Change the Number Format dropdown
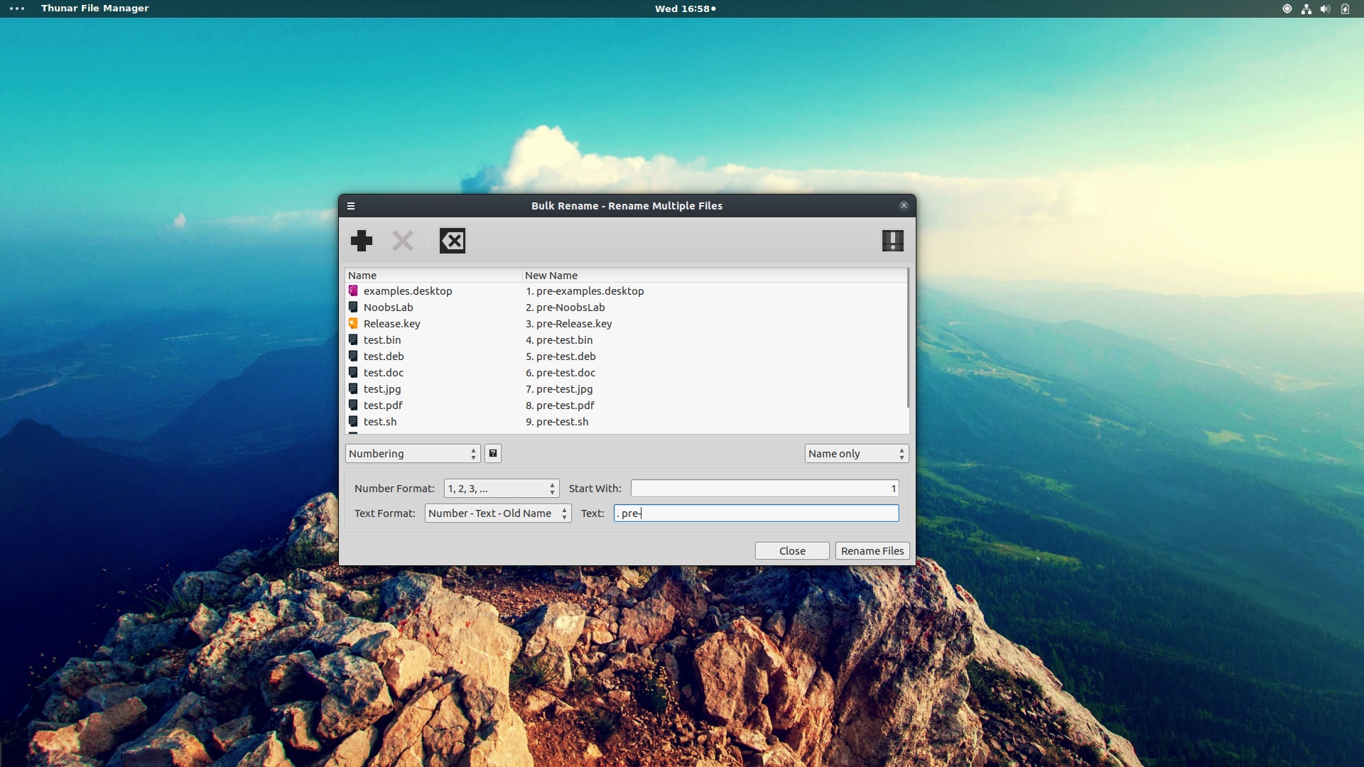The height and width of the screenshot is (767, 1364). pyautogui.click(x=501, y=488)
